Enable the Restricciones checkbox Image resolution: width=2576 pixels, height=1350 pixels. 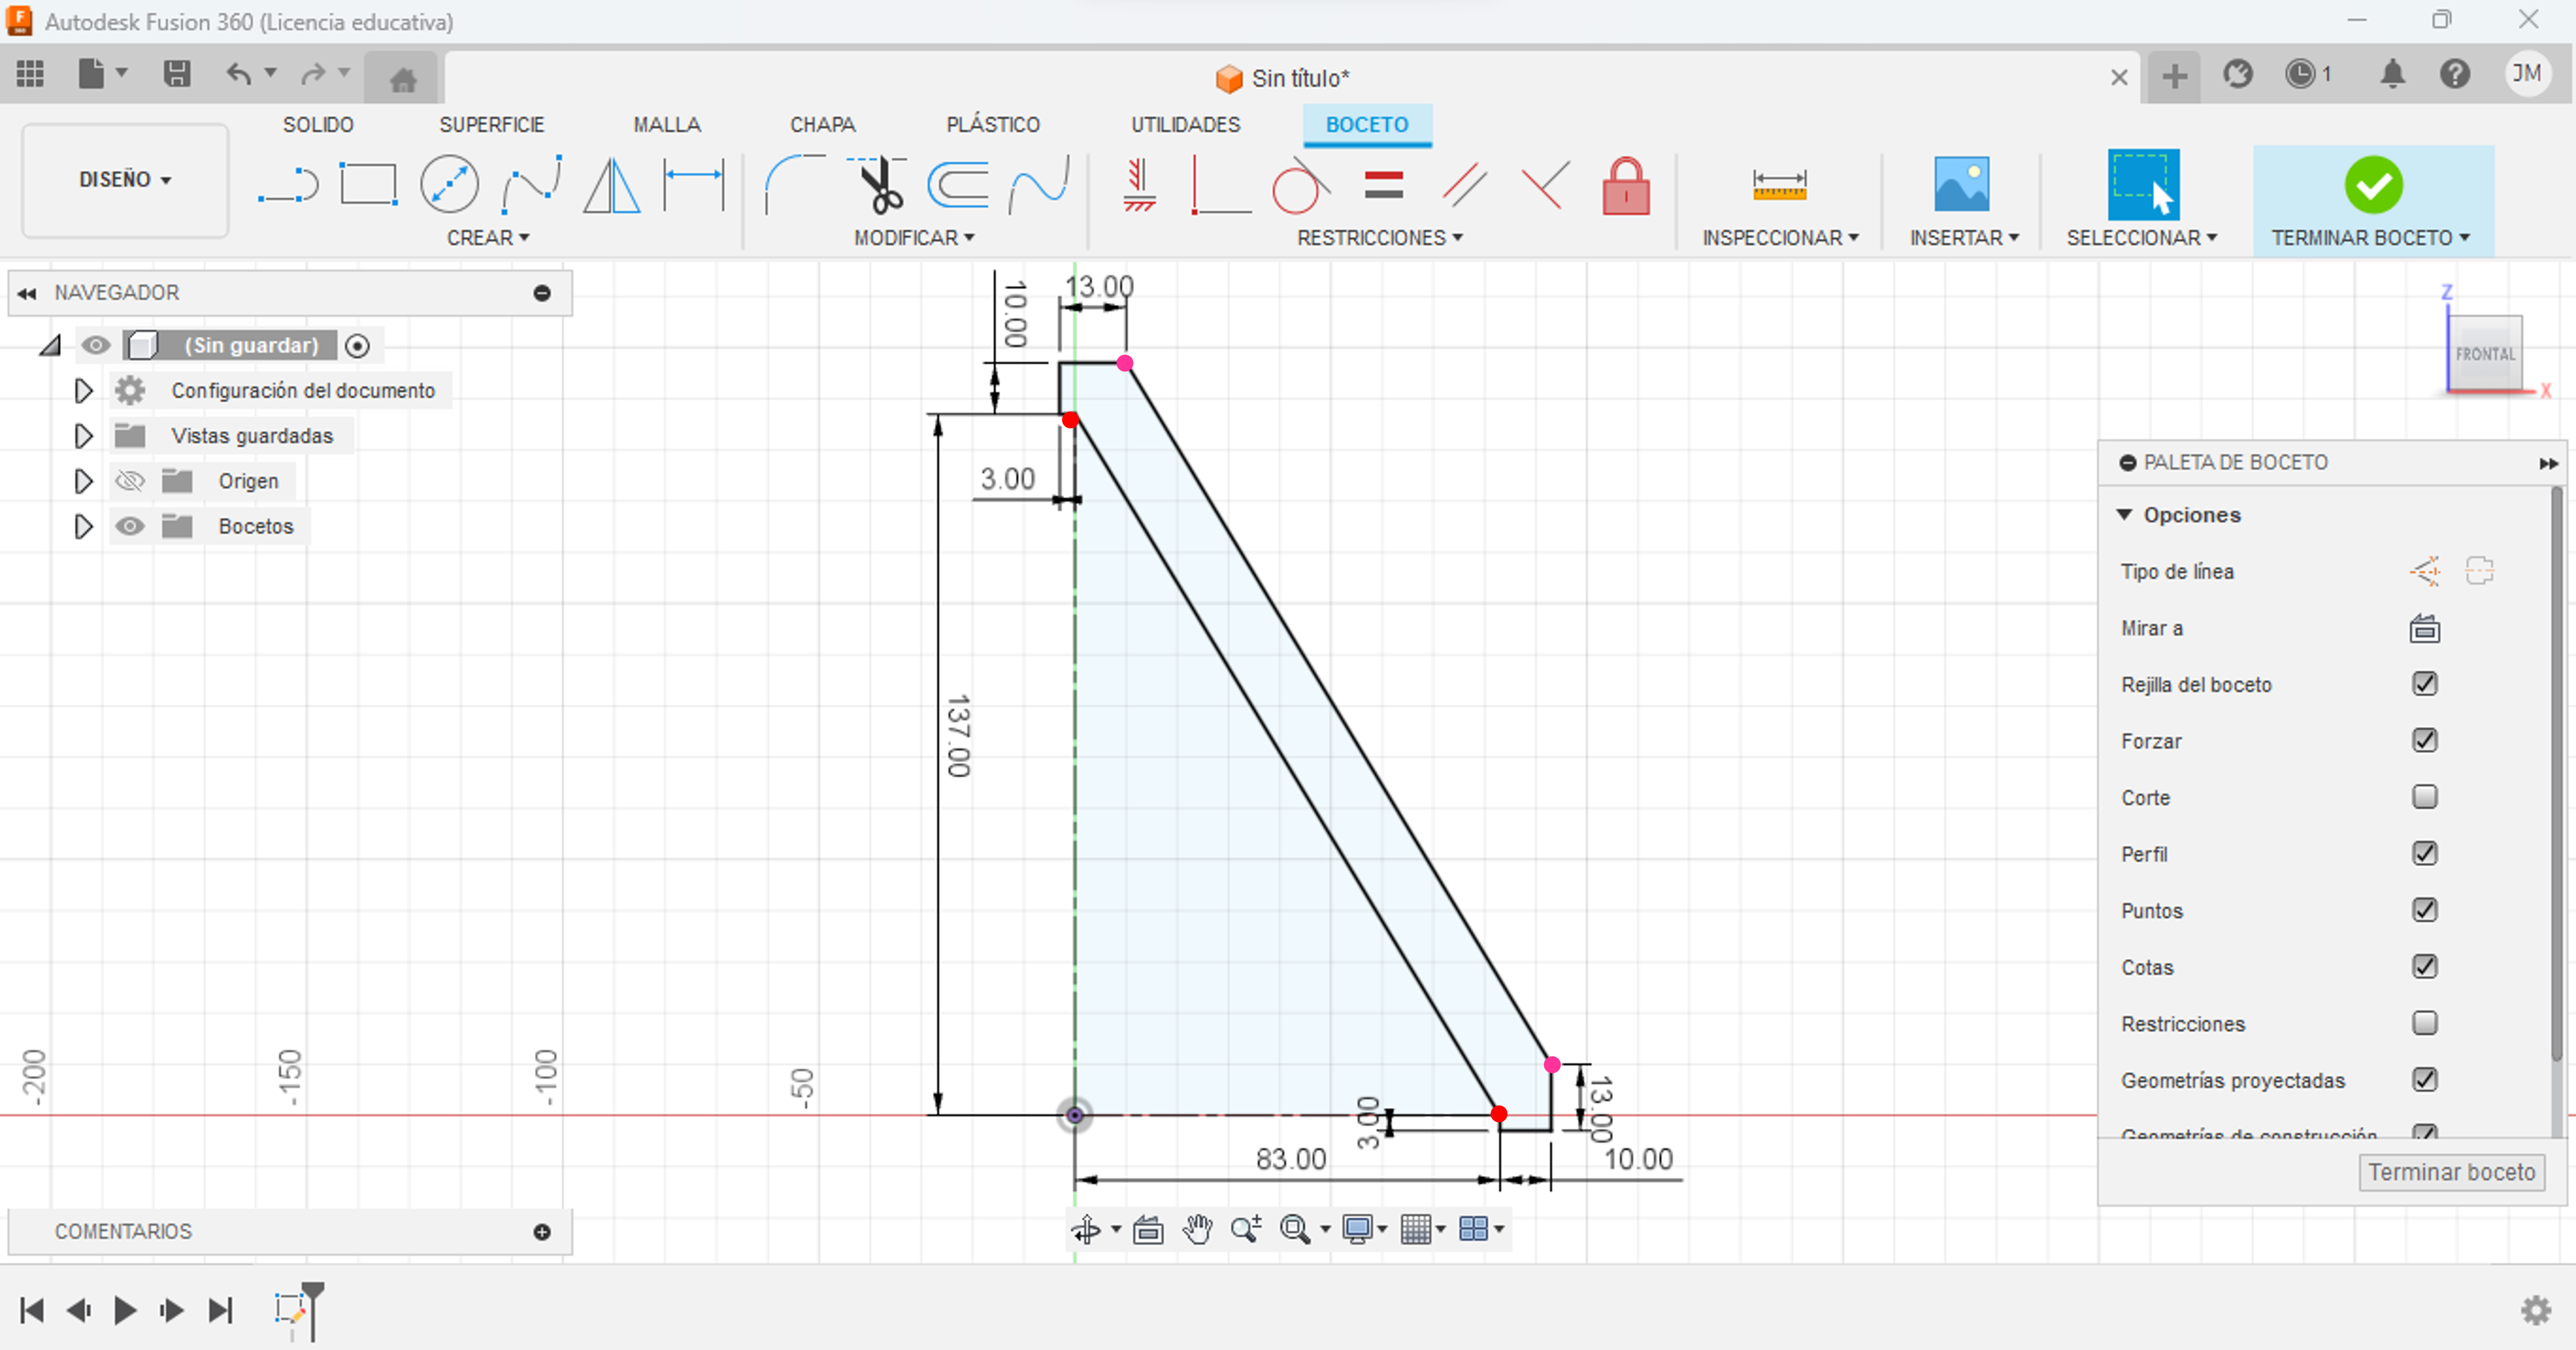[x=2424, y=1023]
